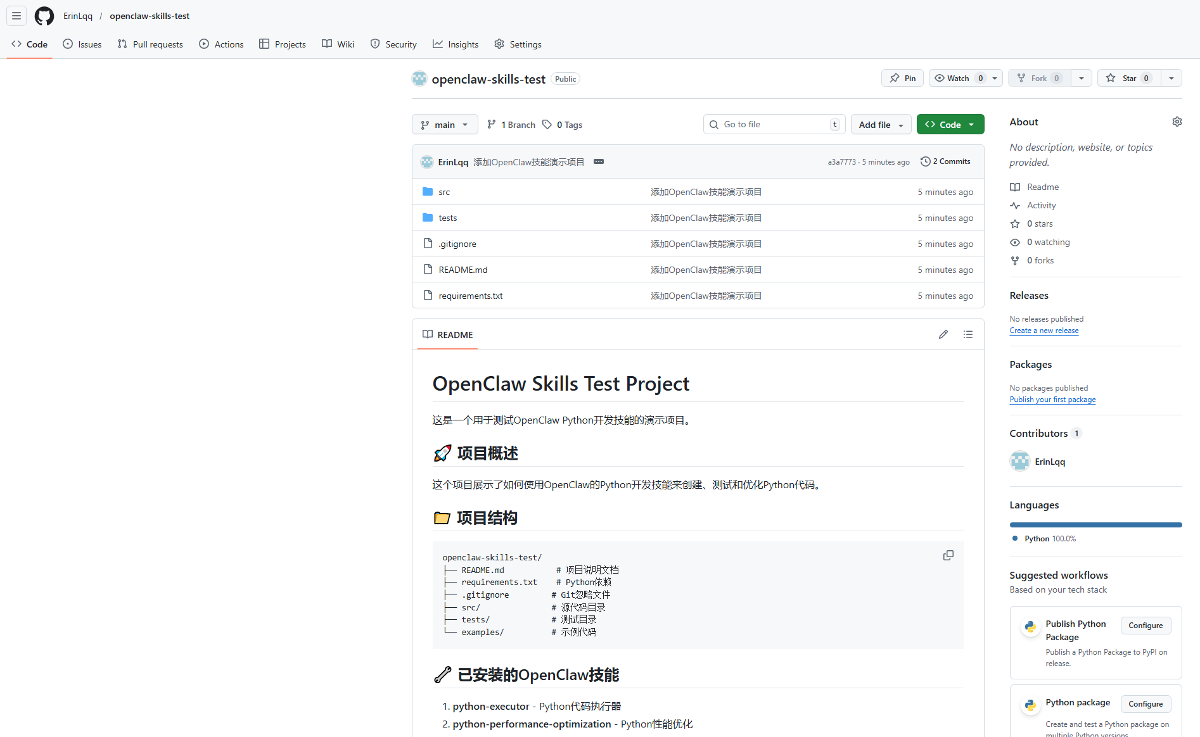Open the hamburger navigation menu
The width and height of the screenshot is (1200, 737).
point(16,16)
